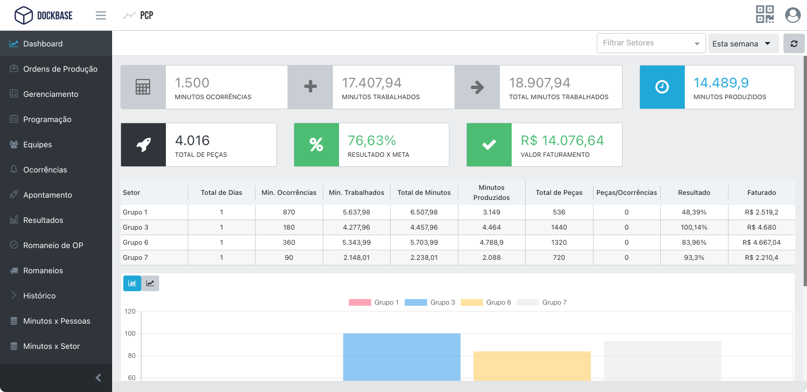Click the rocket icon for Total de Peças
Screen dimensions: 807x392
143,144
